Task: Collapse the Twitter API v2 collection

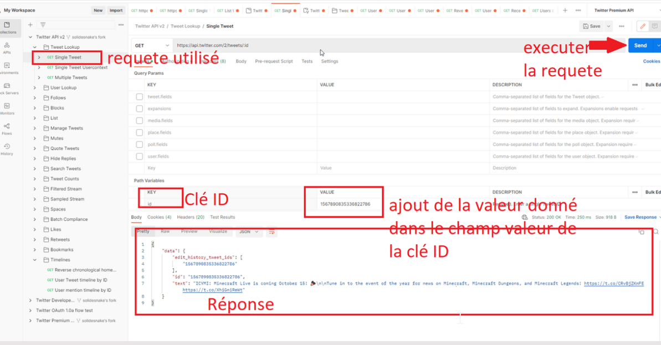Action: (x=30, y=37)
